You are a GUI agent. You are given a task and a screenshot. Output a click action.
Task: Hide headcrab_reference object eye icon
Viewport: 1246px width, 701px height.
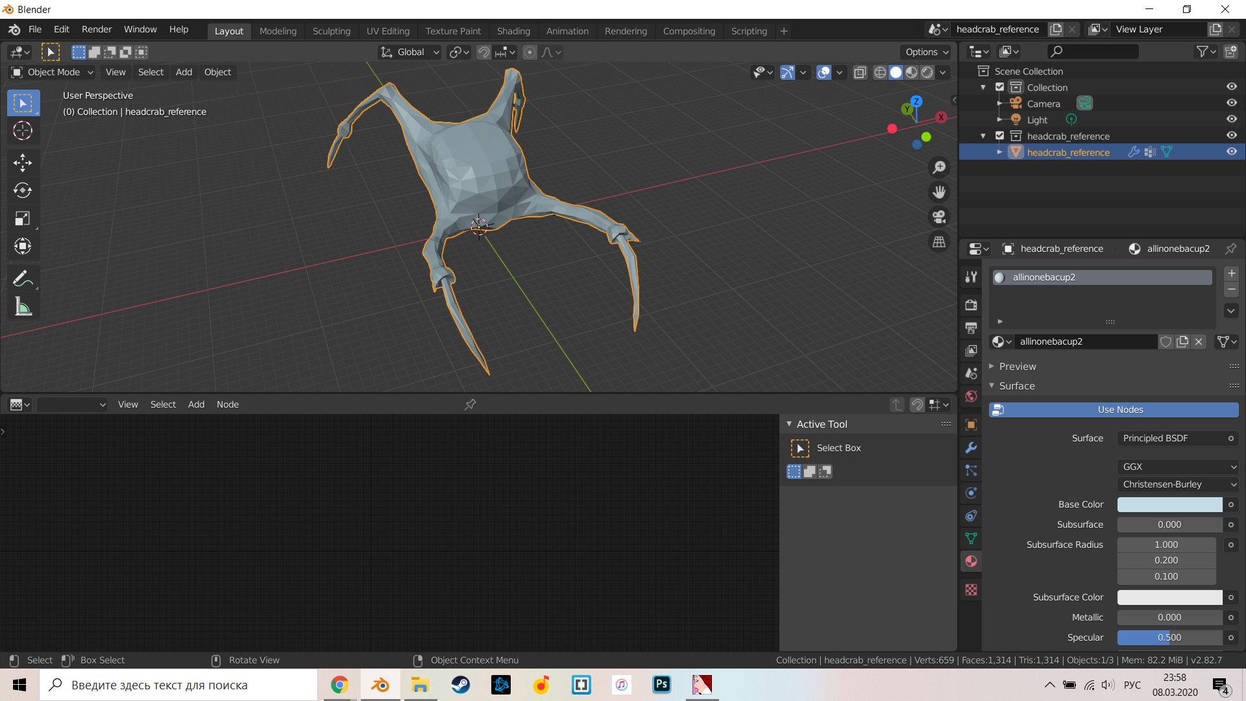(1231, 152)
